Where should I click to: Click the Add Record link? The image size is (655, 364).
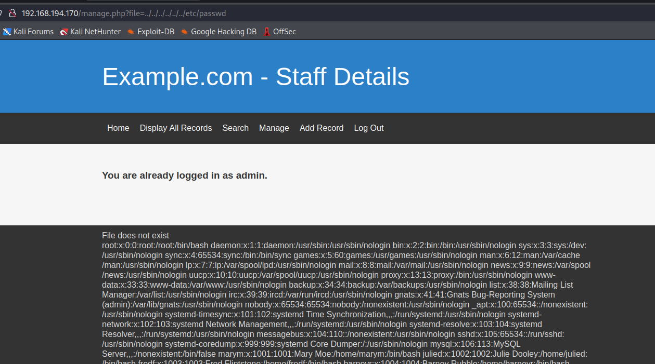tap(322, 128)
